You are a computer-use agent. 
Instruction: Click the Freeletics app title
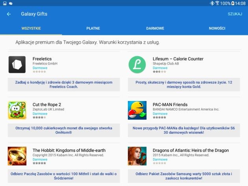coord(42,59)
